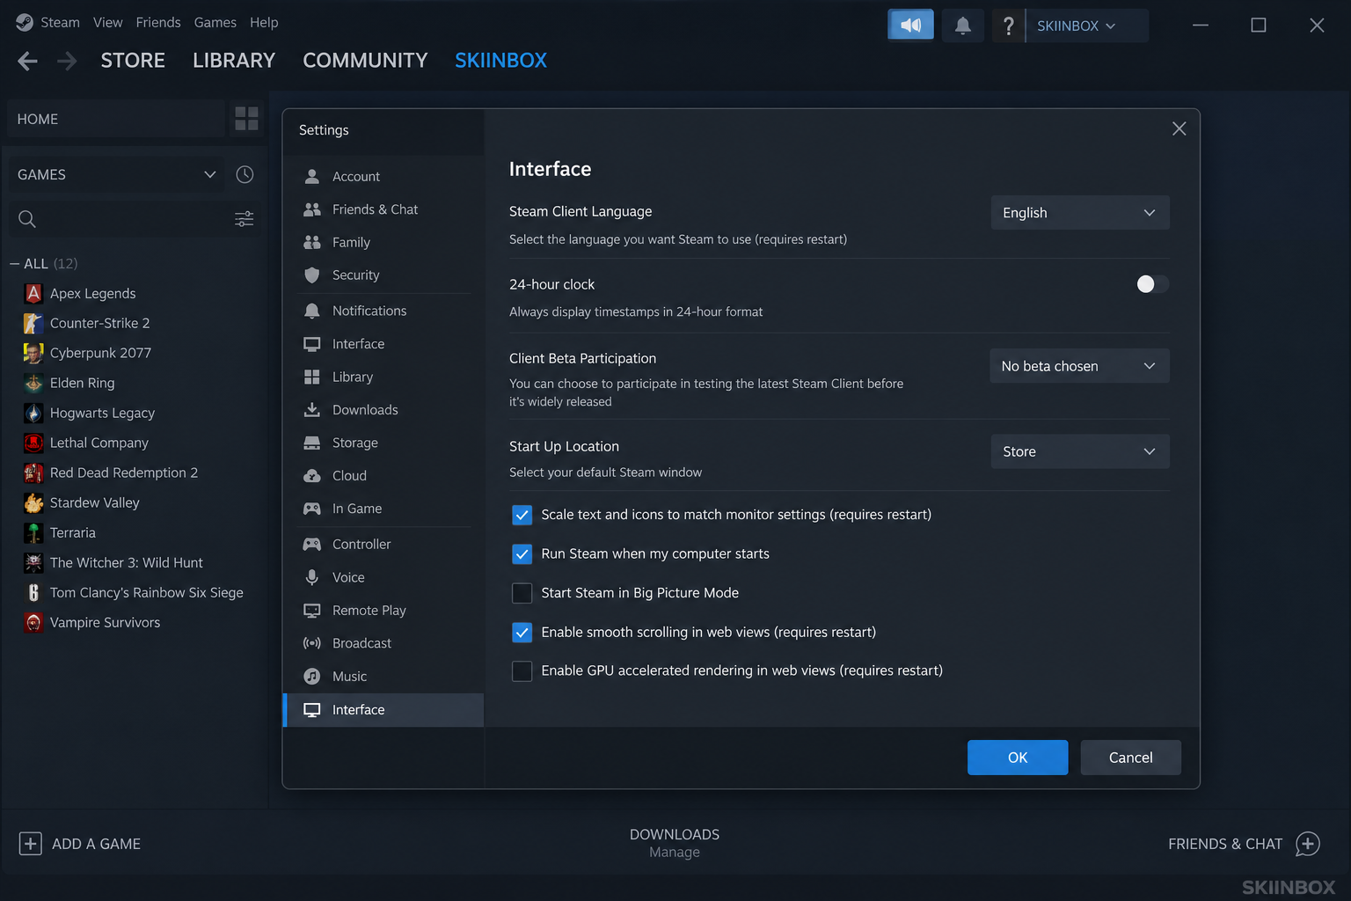Open Start Up Location dropdown
1351x901 pixels.
(1080, 451)
